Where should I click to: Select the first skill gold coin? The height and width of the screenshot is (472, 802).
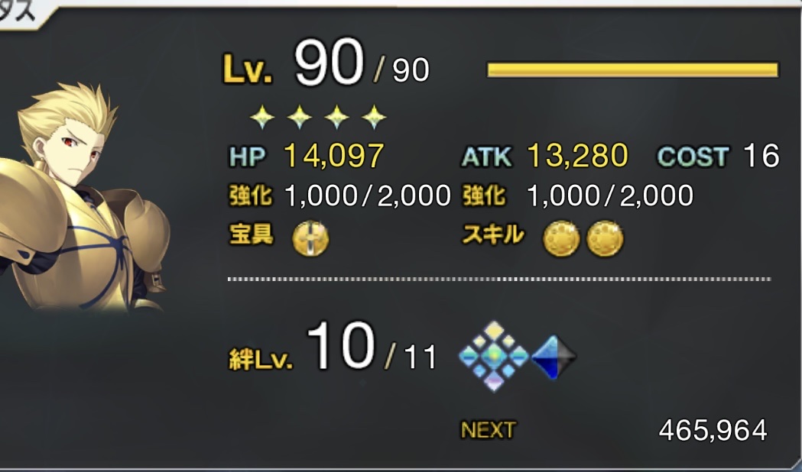pyautogui.click(x=561, y=238)
